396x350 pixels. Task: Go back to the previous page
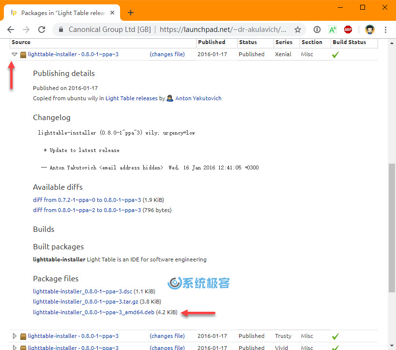11,30
